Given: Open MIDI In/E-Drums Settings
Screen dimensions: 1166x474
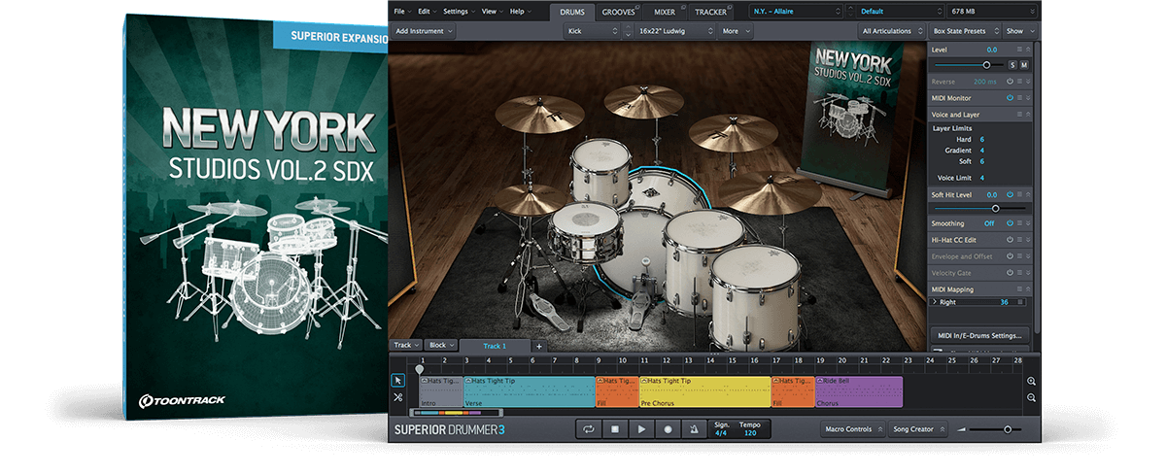Looking at the screenshot, I should (979, 335).
